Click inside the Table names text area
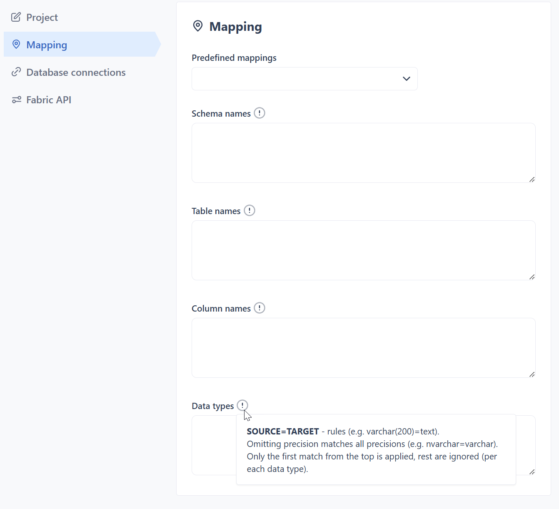Screen dimensions: 559x509 click(362, 250)
